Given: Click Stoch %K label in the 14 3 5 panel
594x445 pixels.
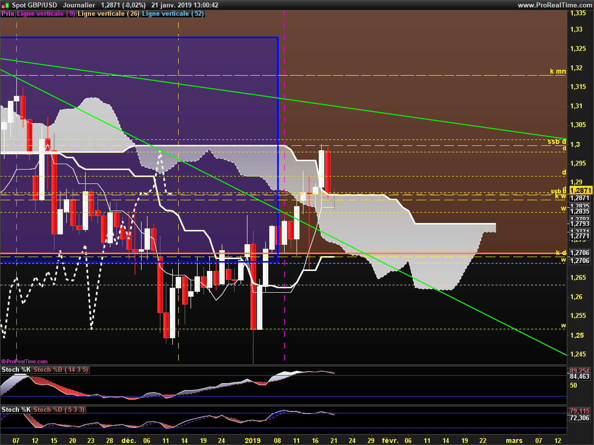Looking at the screenshot, I should (16, 370).
